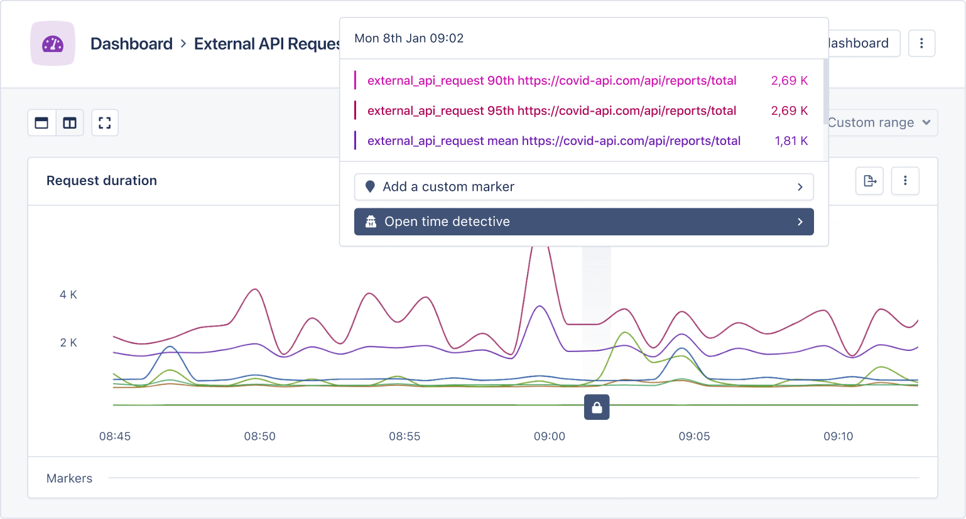Click the export graph icon

pyautogui.click(x=870, y=181)
